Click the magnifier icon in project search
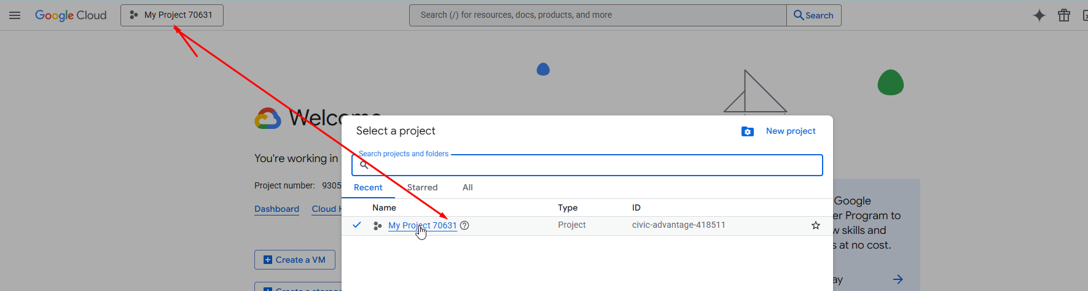 click(x=364, y=165)
